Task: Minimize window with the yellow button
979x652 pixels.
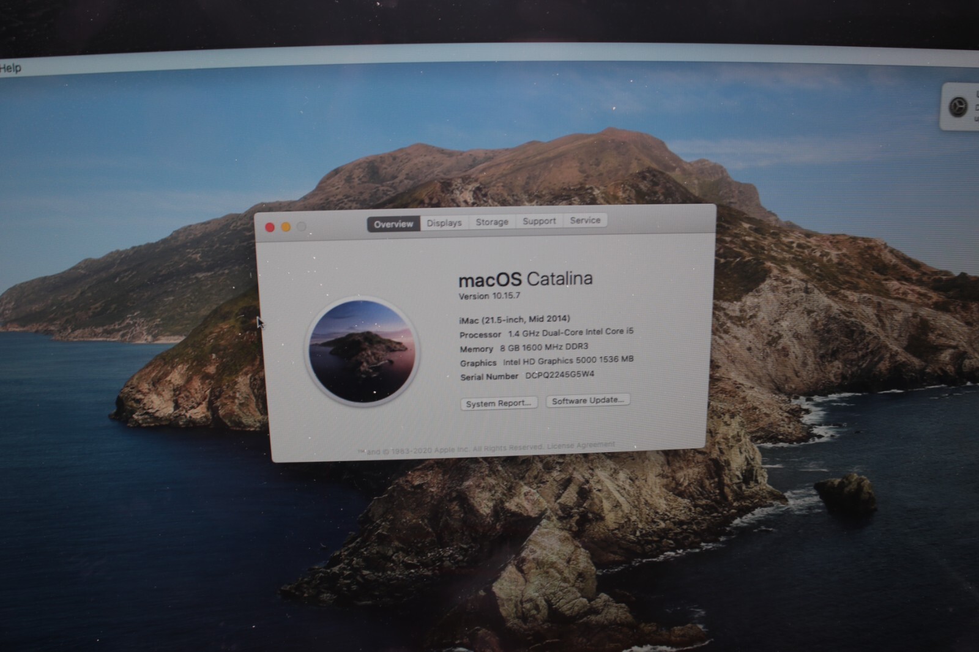Action: 286,227
